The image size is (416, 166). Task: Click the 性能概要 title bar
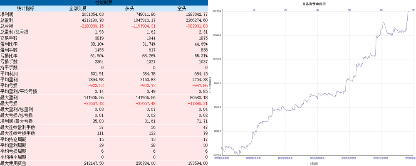click(104, 2)
